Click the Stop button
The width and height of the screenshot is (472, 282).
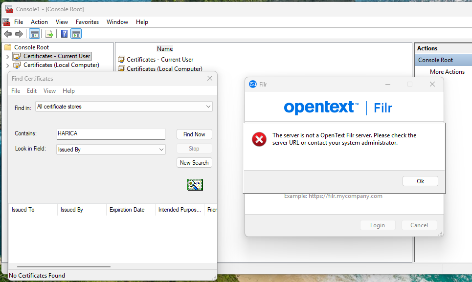(x=194, y=149)
